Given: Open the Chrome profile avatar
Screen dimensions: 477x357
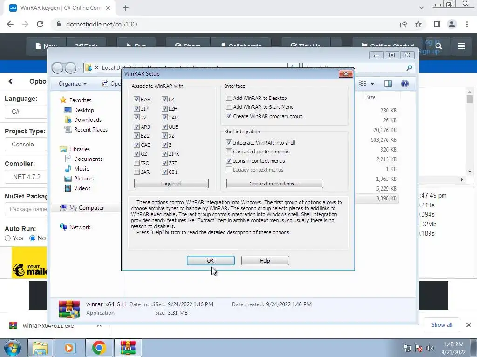Looking at the screenshot, I should (x=452, y=24).
